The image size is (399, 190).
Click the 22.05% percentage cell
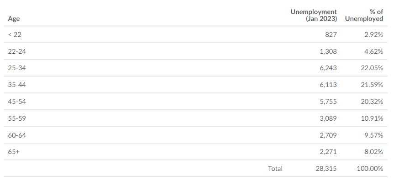pyautogui.click(x=372, y=68)
